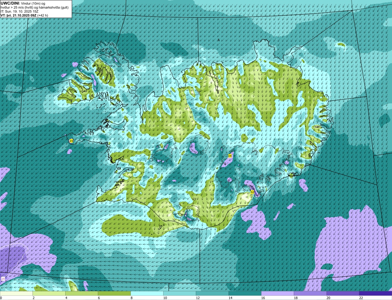Image resolution: width=392 pixels, height=300 pixels.
Task: Click the yellow gust marker labeled 26
Action: [71, 141]
